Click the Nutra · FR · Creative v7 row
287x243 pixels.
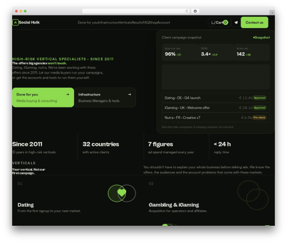(216, 118)
